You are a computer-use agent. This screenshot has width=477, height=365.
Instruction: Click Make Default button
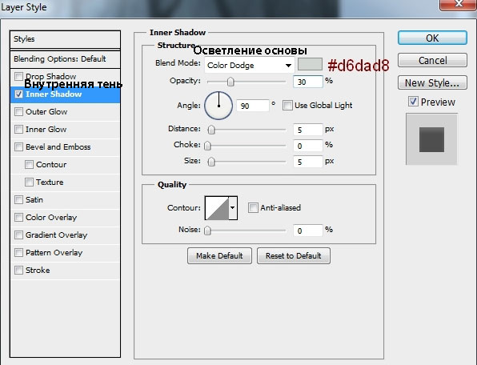pyautogui.click(x=219, y=255)
